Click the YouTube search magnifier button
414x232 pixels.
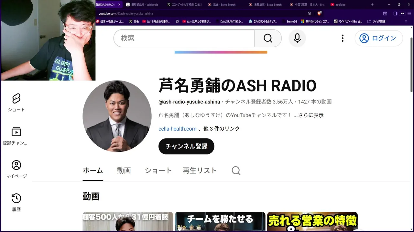pyautogui.click(x=268, y=38)
